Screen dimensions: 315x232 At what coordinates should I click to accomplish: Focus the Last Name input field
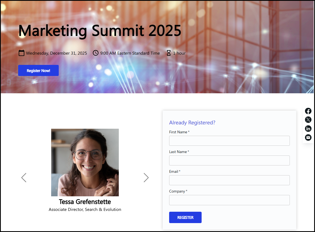229,161
